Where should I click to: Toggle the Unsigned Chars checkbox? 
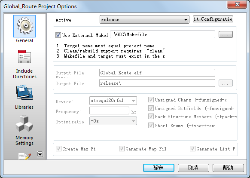pyautogui.click(x=151, y=100)
